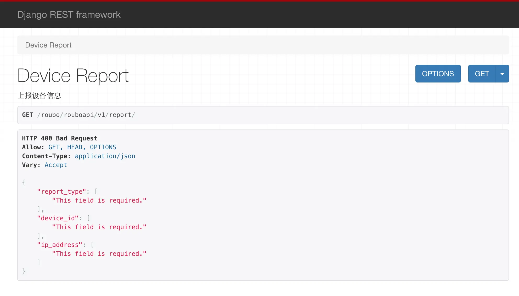Click the HTTP 400 Bad Request line

pos(60,138)
